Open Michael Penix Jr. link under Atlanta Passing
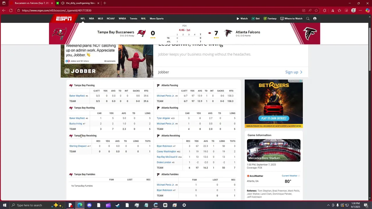Image resolution: width=372 pixels, height=209 pixels. (x=166, y=96)
